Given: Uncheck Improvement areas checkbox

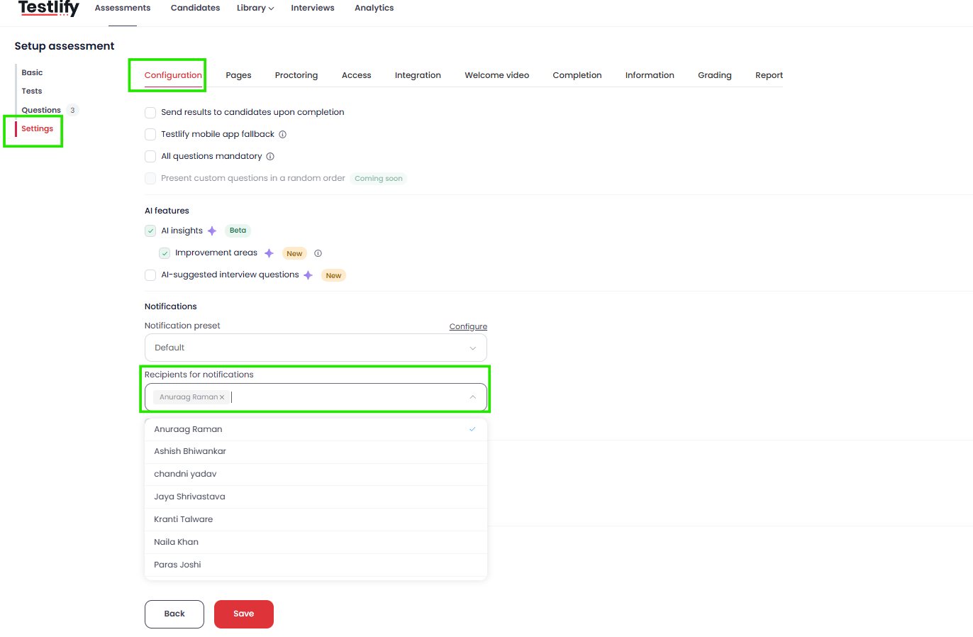Looking at the screenshot, I should [165, 253].
